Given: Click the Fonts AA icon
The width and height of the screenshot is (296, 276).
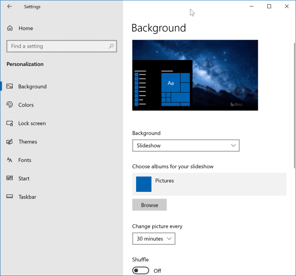Looking at the screenshot, I should tap(10, 160).
